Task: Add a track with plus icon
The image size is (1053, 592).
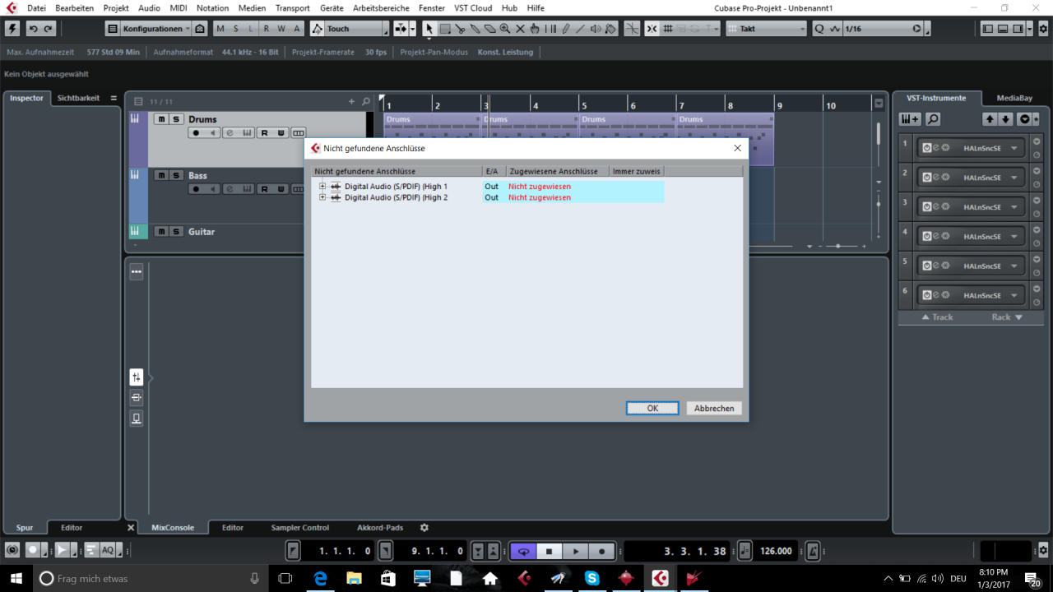Action: (x=352, y=101)
